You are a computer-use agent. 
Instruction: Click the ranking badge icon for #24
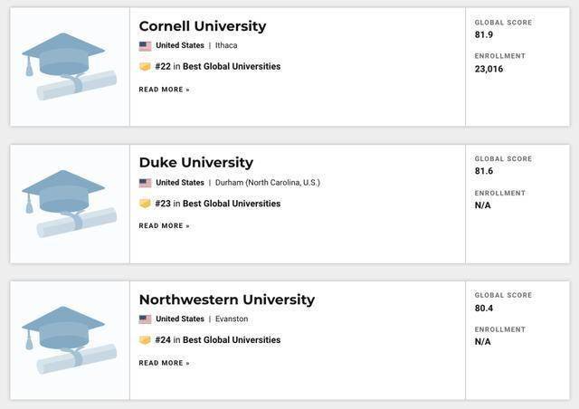pos(145,340)
